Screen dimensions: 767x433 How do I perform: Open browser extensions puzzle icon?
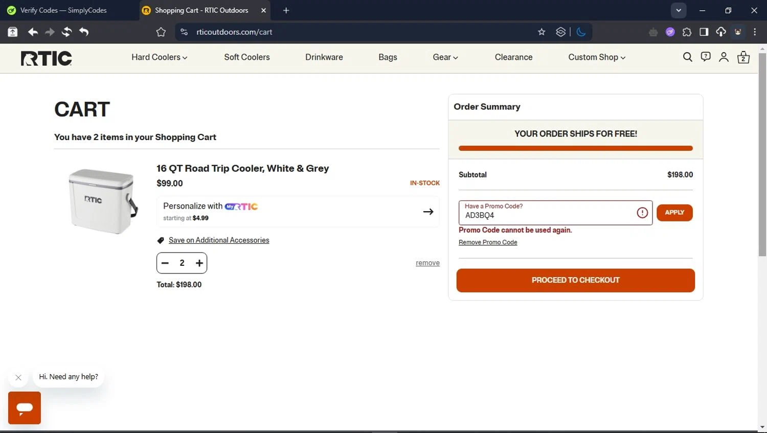(687, 32)
